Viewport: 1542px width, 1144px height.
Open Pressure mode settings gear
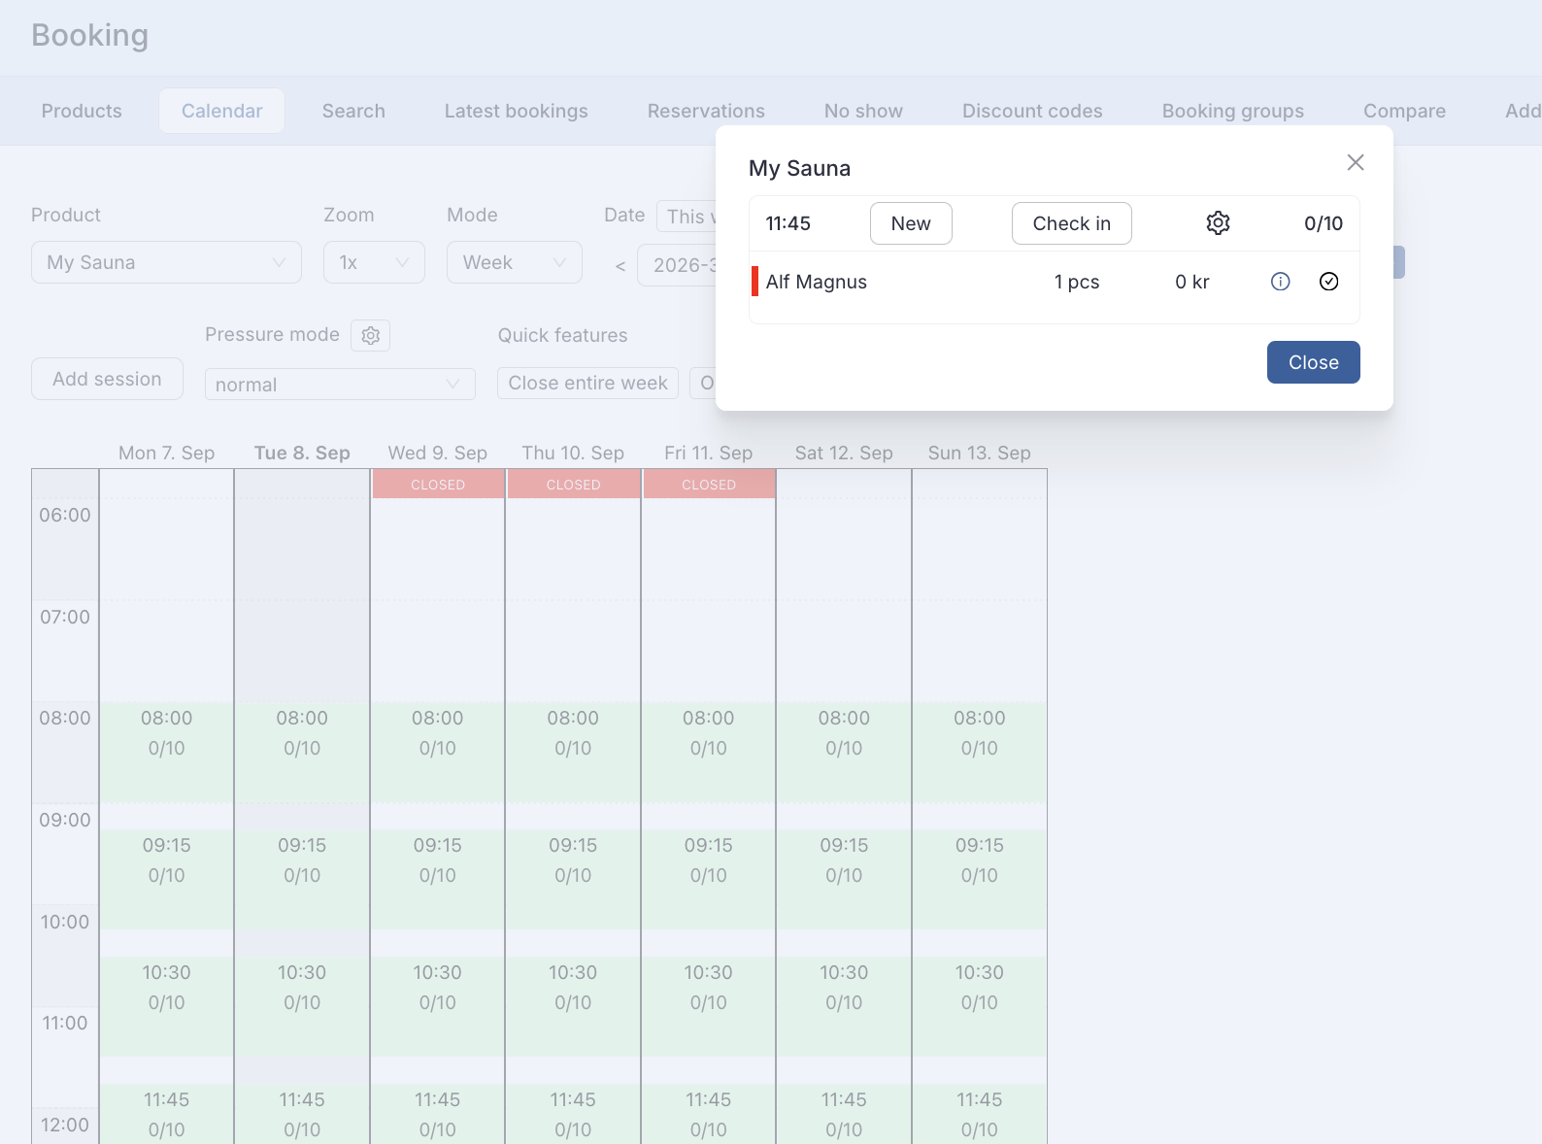click(x=370, y=335)
